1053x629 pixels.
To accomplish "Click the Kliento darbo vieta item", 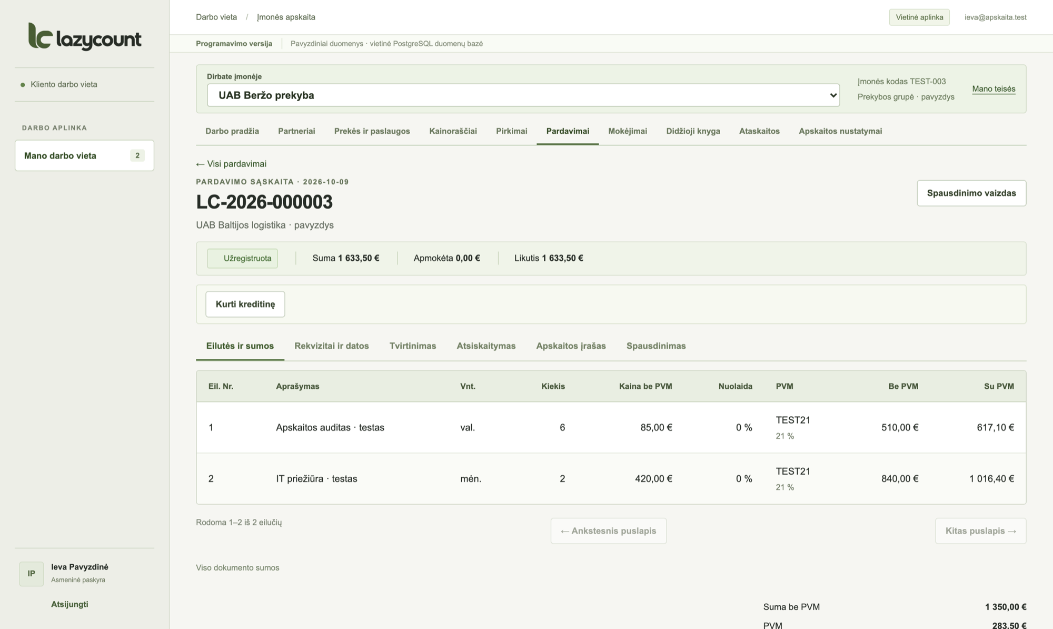I will 64,84.
